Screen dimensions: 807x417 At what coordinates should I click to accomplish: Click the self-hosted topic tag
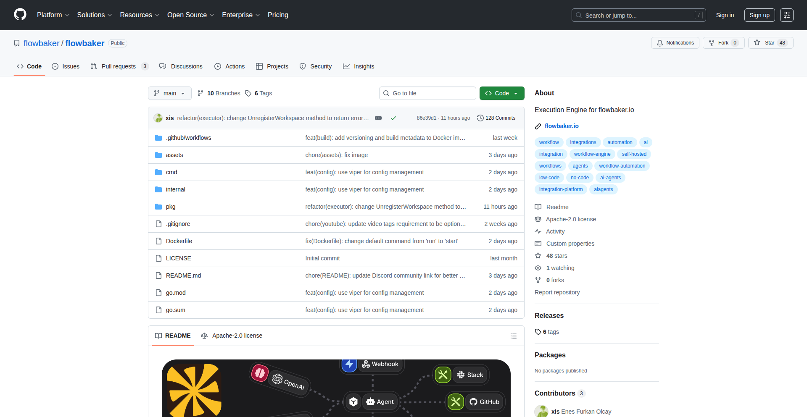[634, 154]
